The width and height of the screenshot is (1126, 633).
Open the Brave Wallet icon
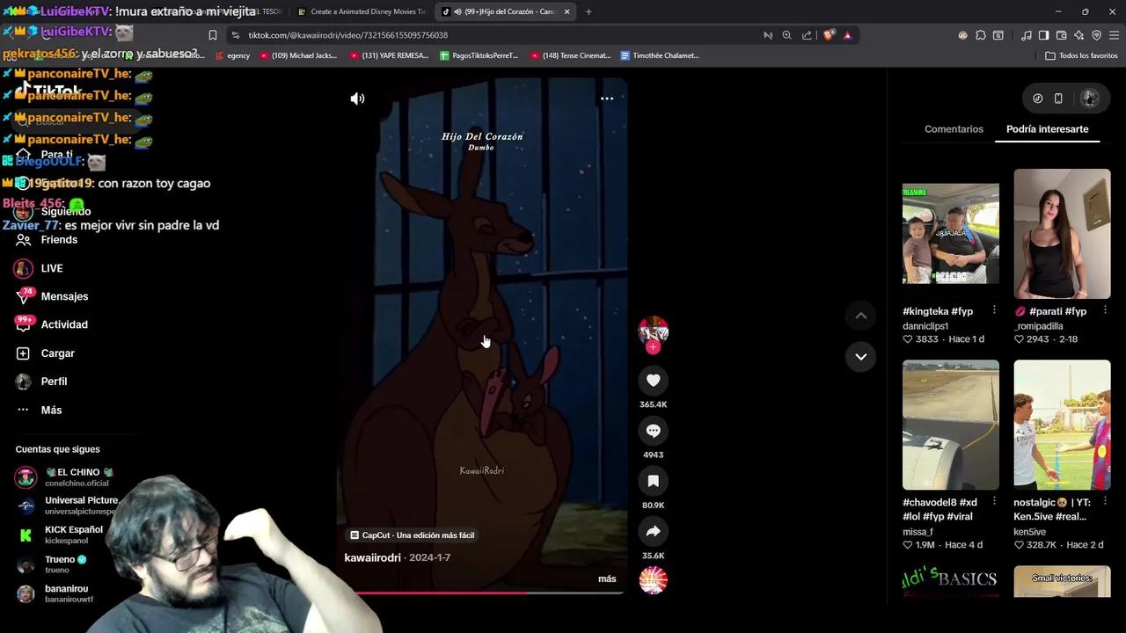(x=1061, y=35)
